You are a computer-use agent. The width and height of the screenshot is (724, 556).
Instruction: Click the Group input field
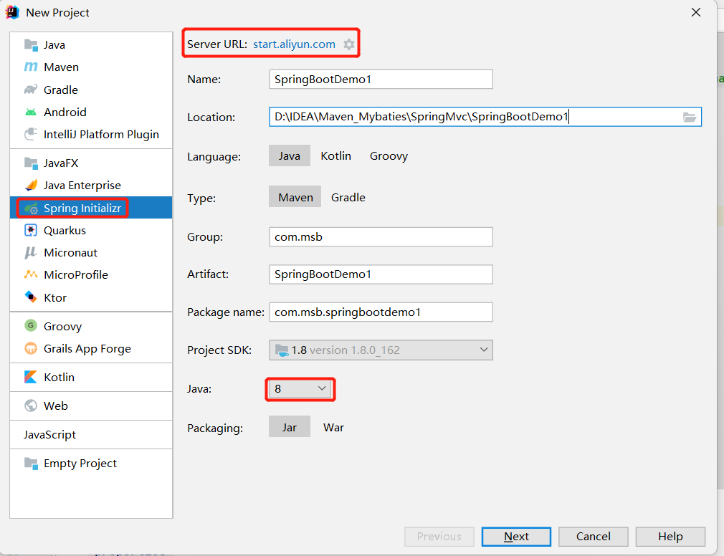click(x=381, y=236)
